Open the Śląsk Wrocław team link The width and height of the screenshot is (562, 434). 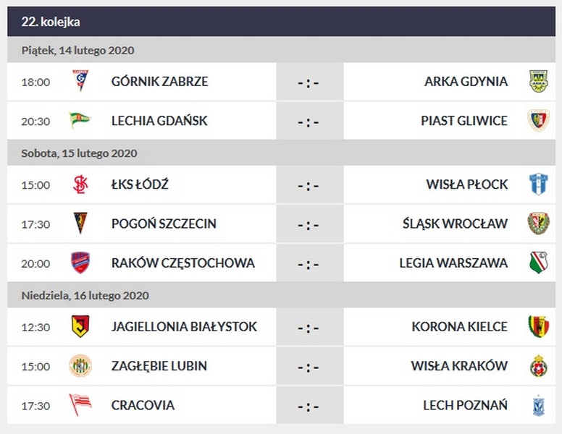pos(455,224)
